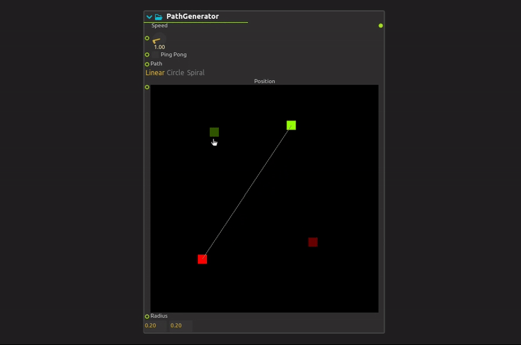Click the PathGenerator title text
521x345 pixels.
(x=192, y=16)
